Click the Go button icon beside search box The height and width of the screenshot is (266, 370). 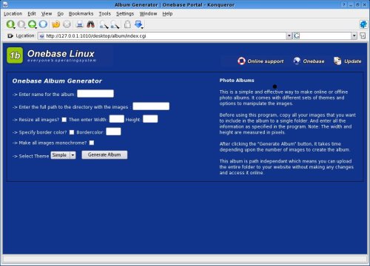pos(363,36)
